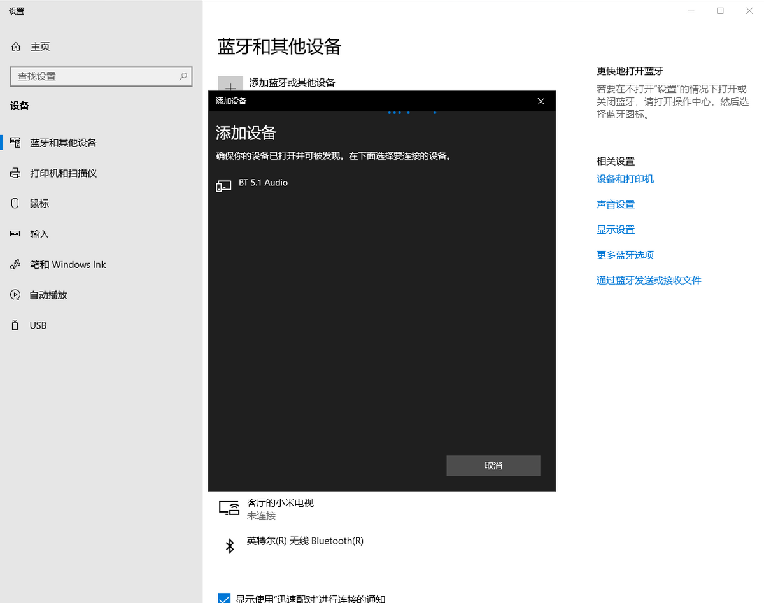Click the 取消 button in the dialog
The height and width of the screenshot is (603, 764).
pyautogui.click(x=493, y=465)
